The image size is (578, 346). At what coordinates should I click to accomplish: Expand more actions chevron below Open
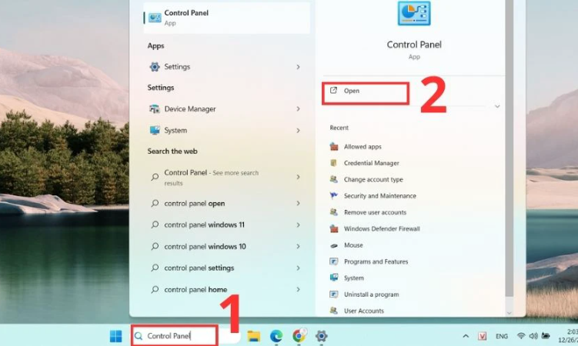click(x=497, y=106)
